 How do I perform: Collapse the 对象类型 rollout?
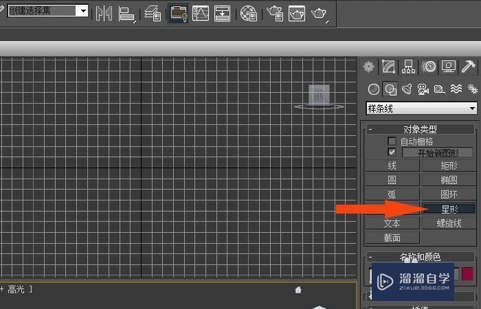pos(421,129)
